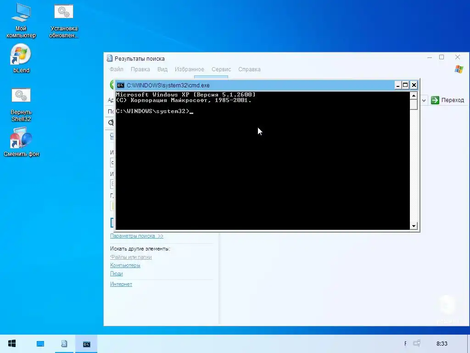Open the Установка обновлен... desktop icon
This screenshot has width=470, height=353.
click(x=63, y=21)
